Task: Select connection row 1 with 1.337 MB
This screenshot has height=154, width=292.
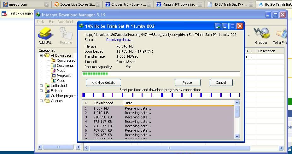Action: click(158, 108)
